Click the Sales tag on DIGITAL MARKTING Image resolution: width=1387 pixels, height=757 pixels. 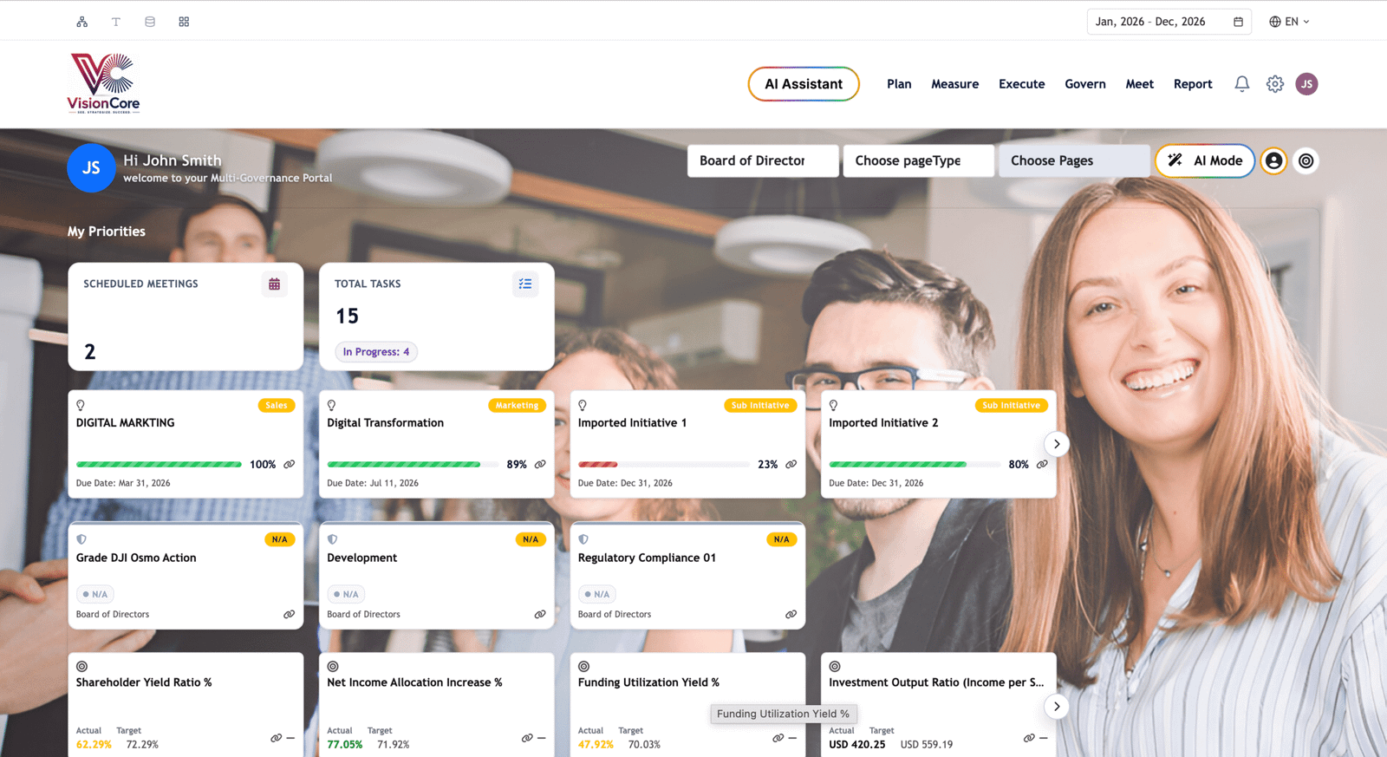(x=277, y=405)
